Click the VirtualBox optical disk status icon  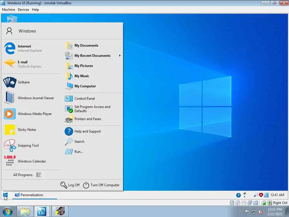point(238,203)
